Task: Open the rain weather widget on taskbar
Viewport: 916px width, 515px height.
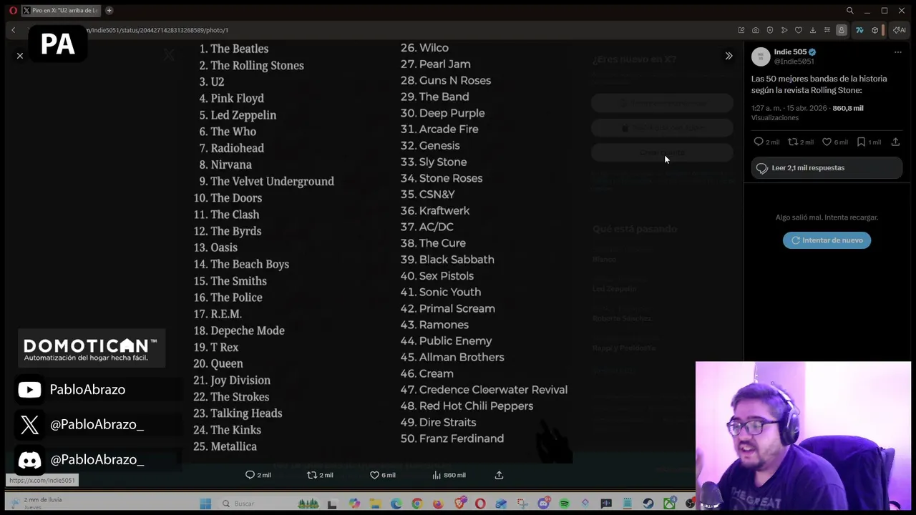Action: (36, 503)
